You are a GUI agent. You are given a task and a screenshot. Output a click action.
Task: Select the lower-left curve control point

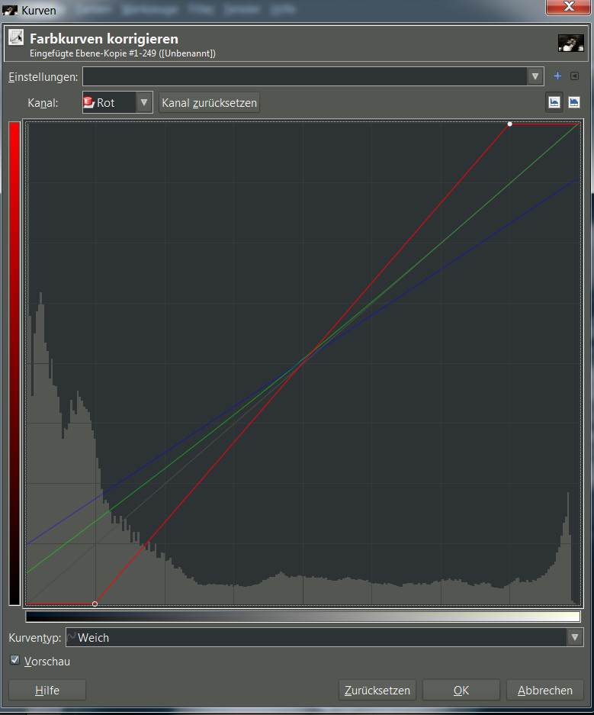point(95,604)
